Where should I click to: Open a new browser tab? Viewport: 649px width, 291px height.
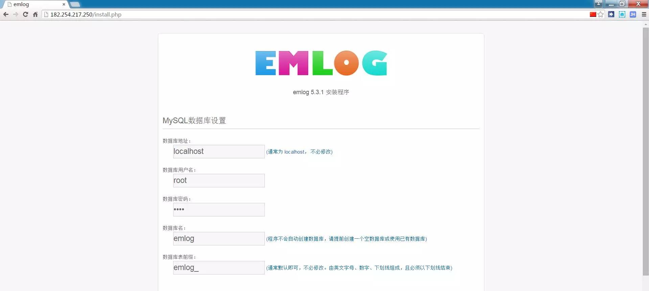75,4
